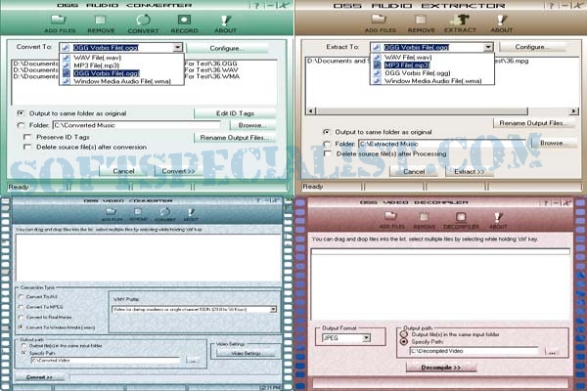
Task: Click the '...' browse button in Video Decompiler
Action: [x=552, y=351]
